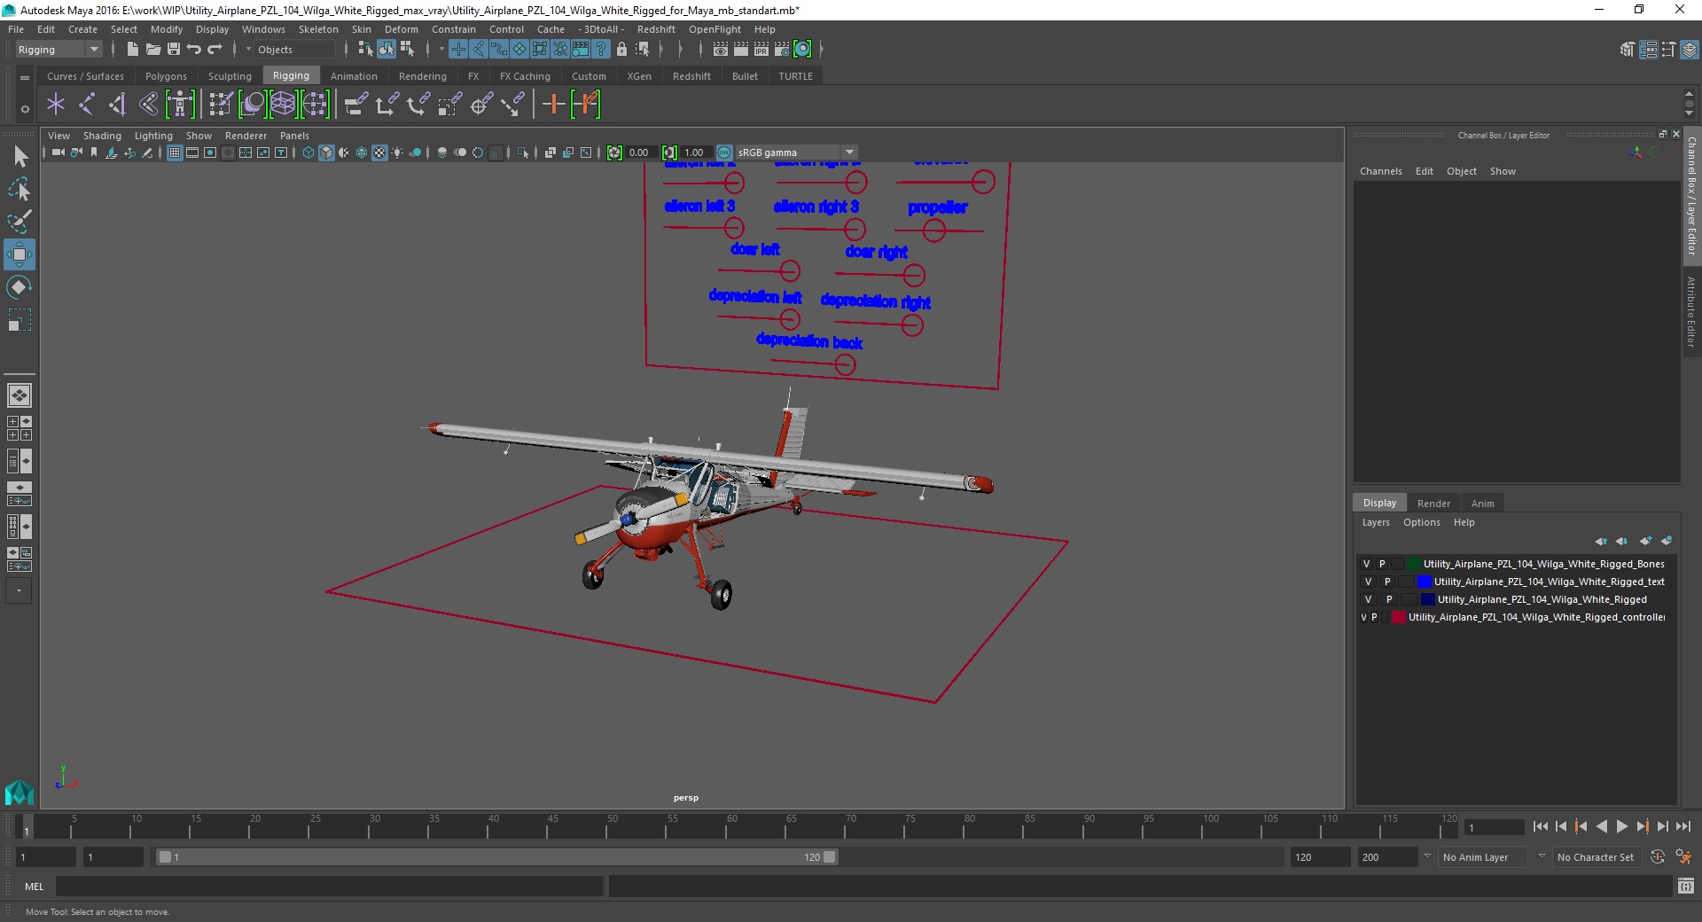Click the Set Driven Key shelf icon
Screen dimensions: 1702x922
pyautogui.click(x=586, y=105)
